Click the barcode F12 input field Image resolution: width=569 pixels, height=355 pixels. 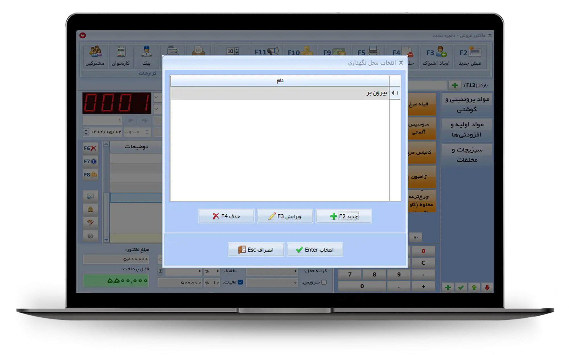(427, 85)
